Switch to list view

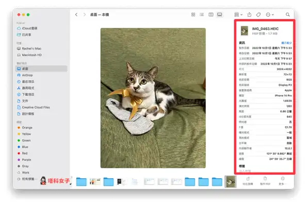pyautogui.click(x=202, y=14)
